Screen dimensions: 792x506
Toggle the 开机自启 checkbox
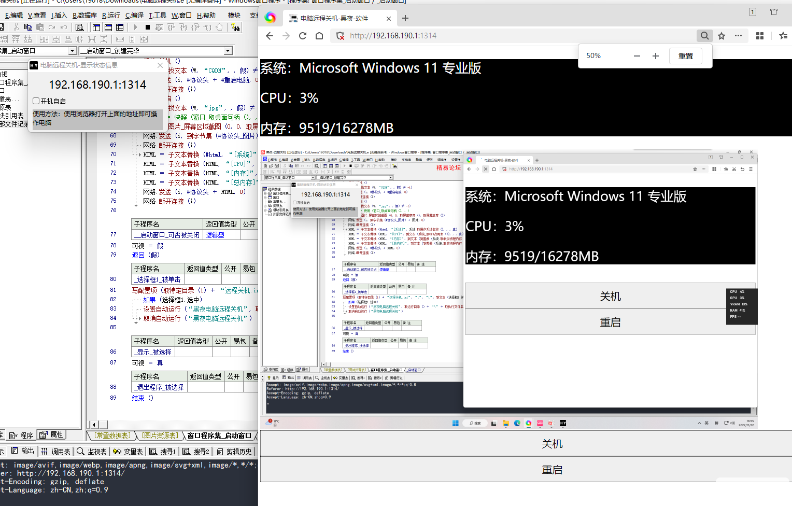tap(36, 101)
